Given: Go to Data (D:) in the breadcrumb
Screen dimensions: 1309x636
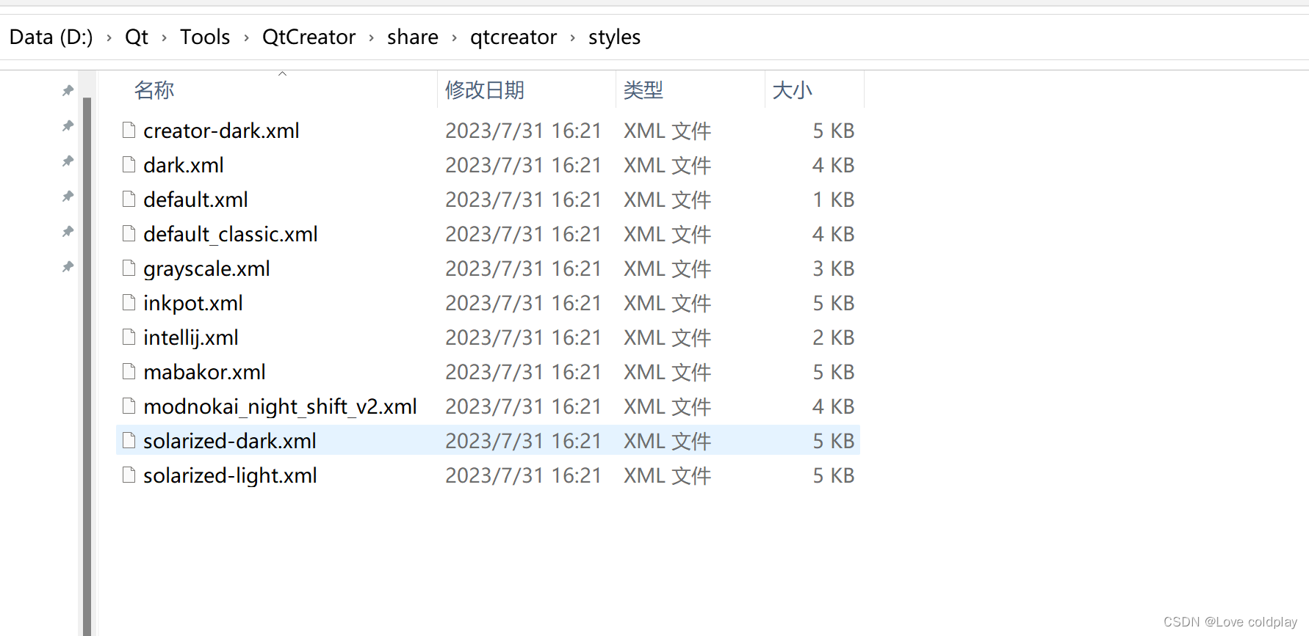Looking at the screenshot, I should click(51, 37).
